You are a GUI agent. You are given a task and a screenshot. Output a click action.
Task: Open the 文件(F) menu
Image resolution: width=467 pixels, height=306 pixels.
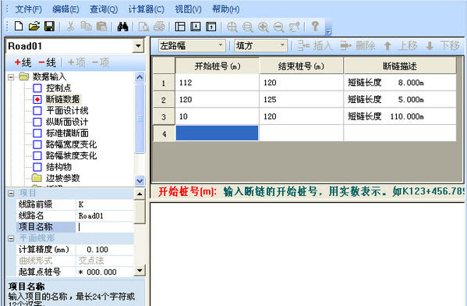[x=28, y=9]
